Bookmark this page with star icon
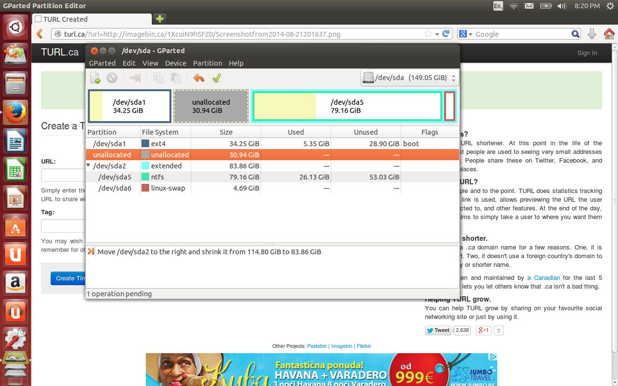This screenshot has height=386, width=618. [428, 34]
